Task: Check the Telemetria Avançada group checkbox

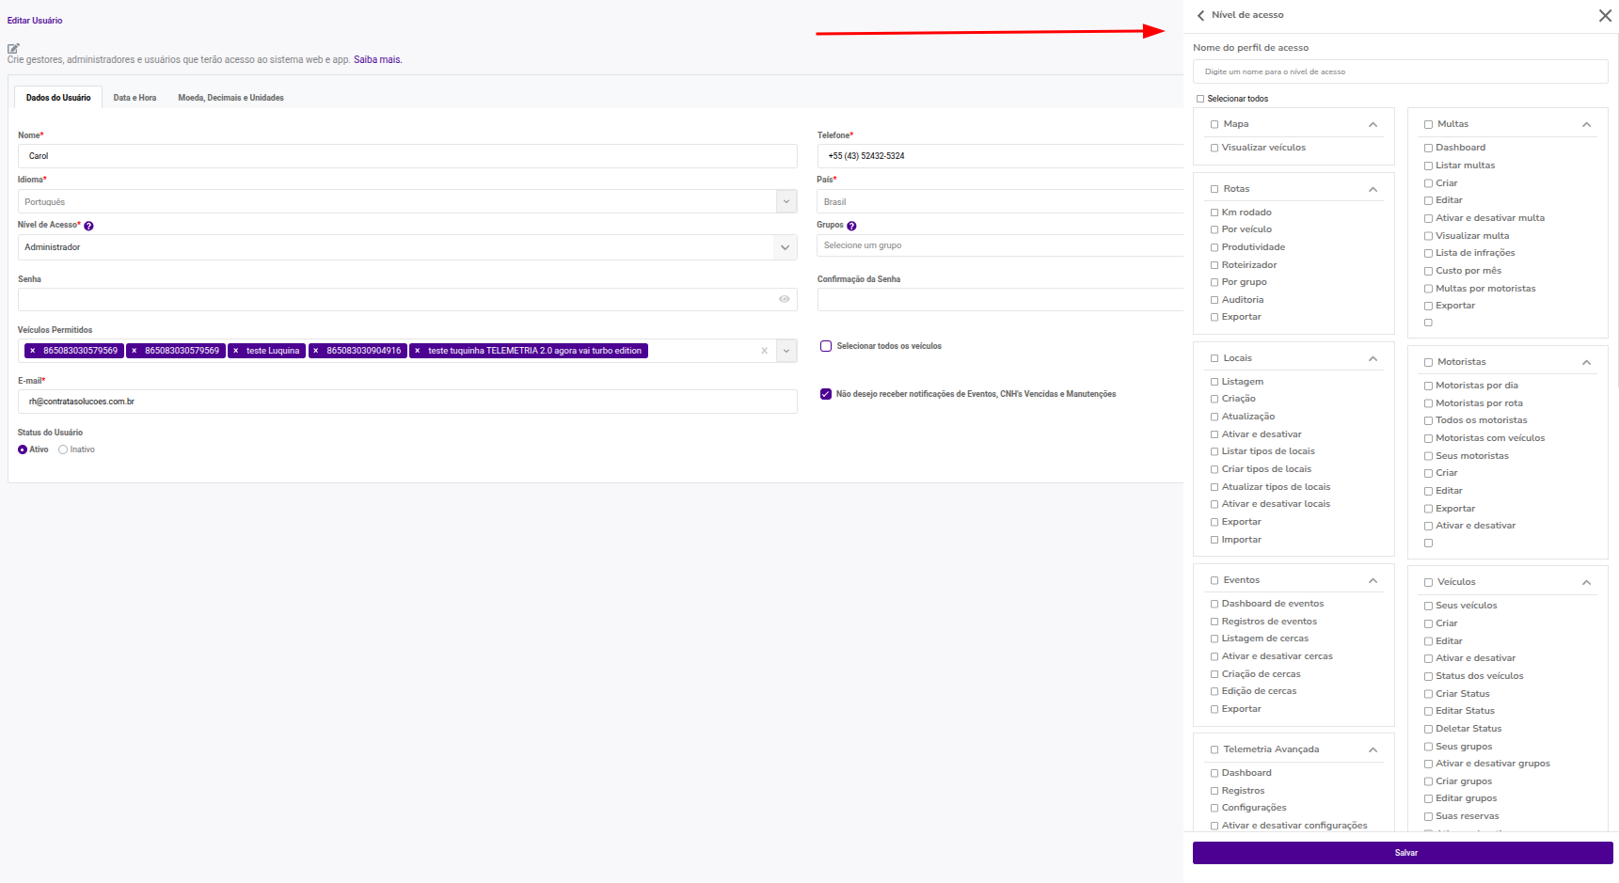Action: 1214,749
